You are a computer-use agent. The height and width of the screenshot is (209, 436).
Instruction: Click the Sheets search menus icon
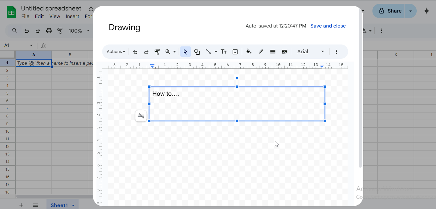[x=15, y=31]
